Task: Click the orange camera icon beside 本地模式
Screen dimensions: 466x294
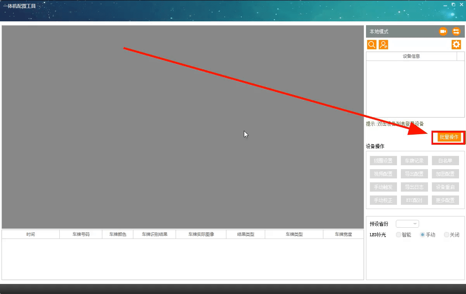Action: 443,31
